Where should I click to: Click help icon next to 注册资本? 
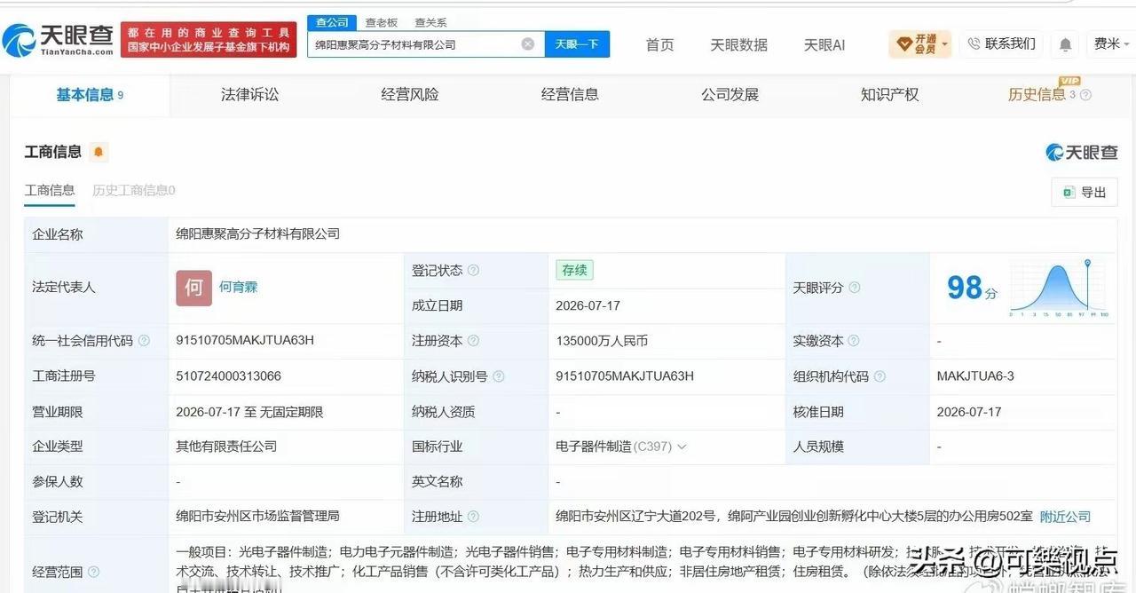point(474,341)
